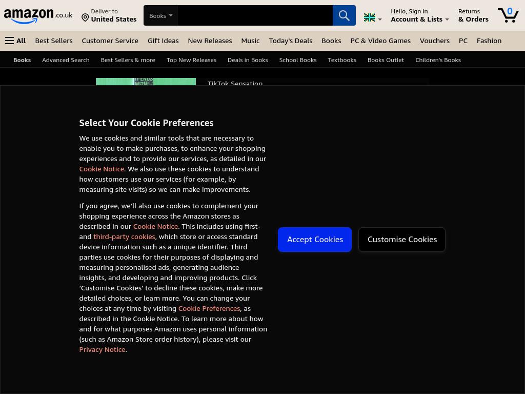
Task: Open Cookie Notice link after 'described in our'
Action: click(x=155, y=226)
